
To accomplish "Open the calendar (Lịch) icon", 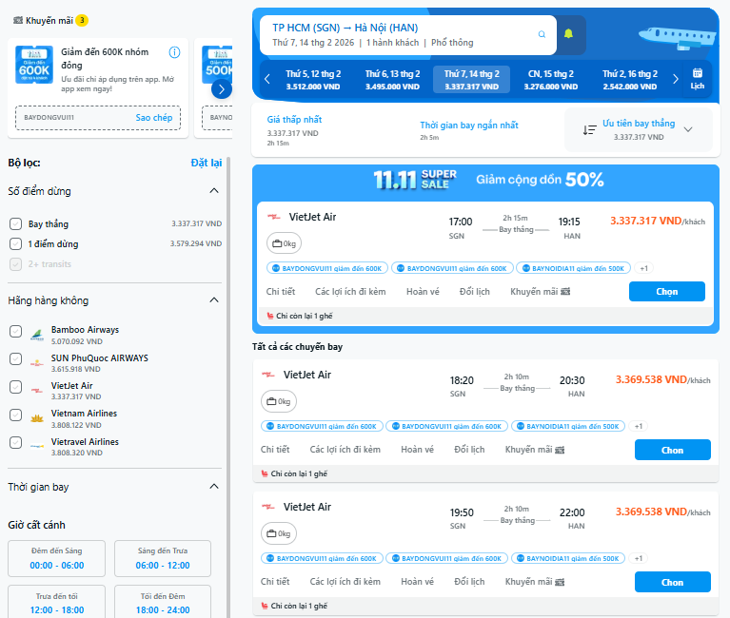I will 698,78.
